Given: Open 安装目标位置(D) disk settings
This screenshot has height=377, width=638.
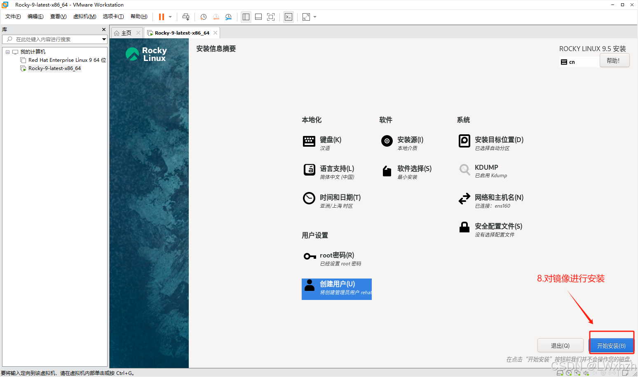Looking at the screenshot, I should coord(491,143).
